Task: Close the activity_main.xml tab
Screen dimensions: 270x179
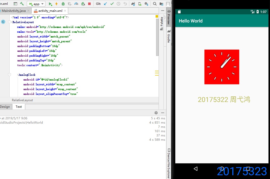Action: tap(65, 11)
